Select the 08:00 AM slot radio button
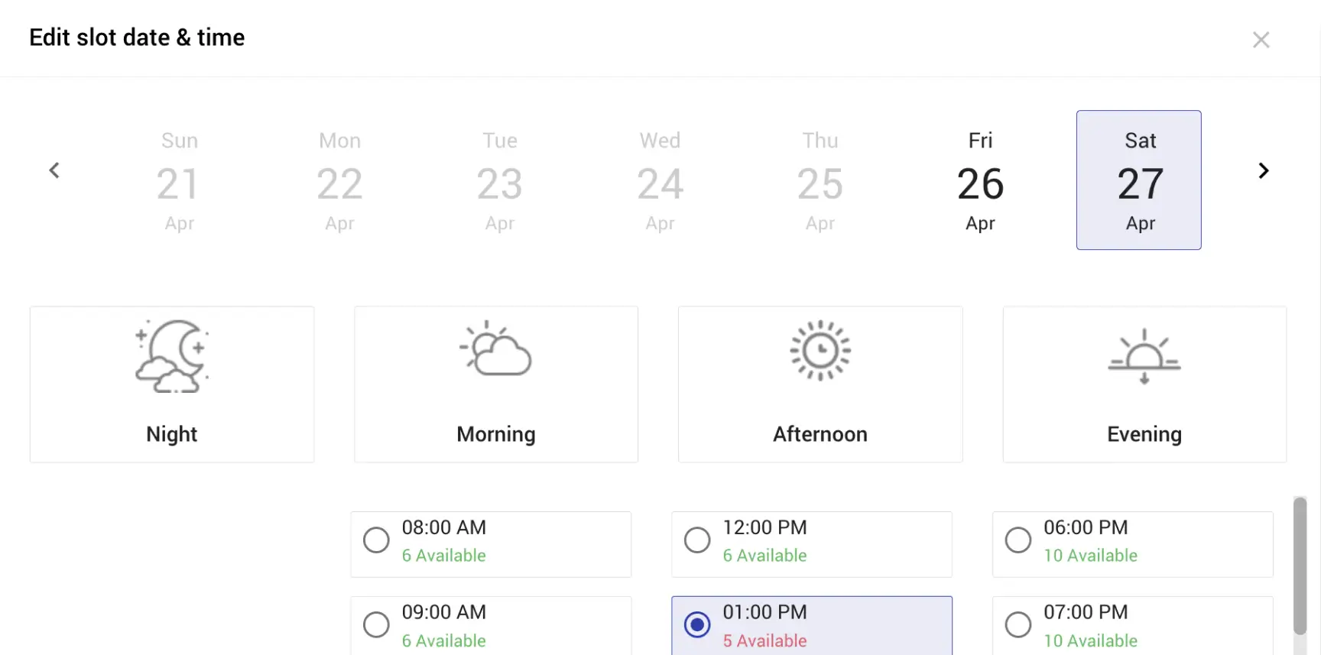The height and width of the screenshot is (655, 1321). 376,540
